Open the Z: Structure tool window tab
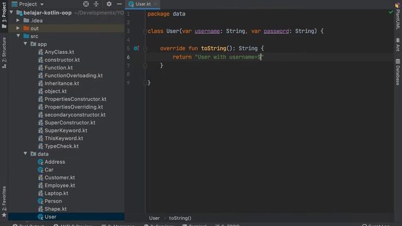Image resolution: width=402 pixels, height=226 pixels. [x=4, y=53]
